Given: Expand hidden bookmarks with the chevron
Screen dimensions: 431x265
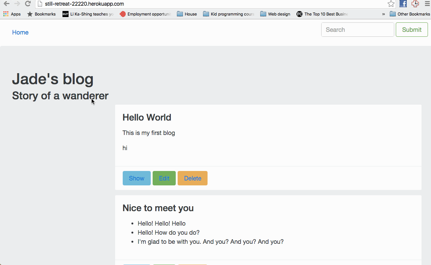Looking at the screenshot, I should click(383, 14).
